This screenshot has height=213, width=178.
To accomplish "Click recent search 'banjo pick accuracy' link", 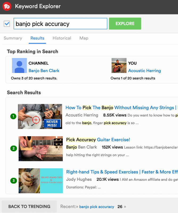I will tap(97, 207).
